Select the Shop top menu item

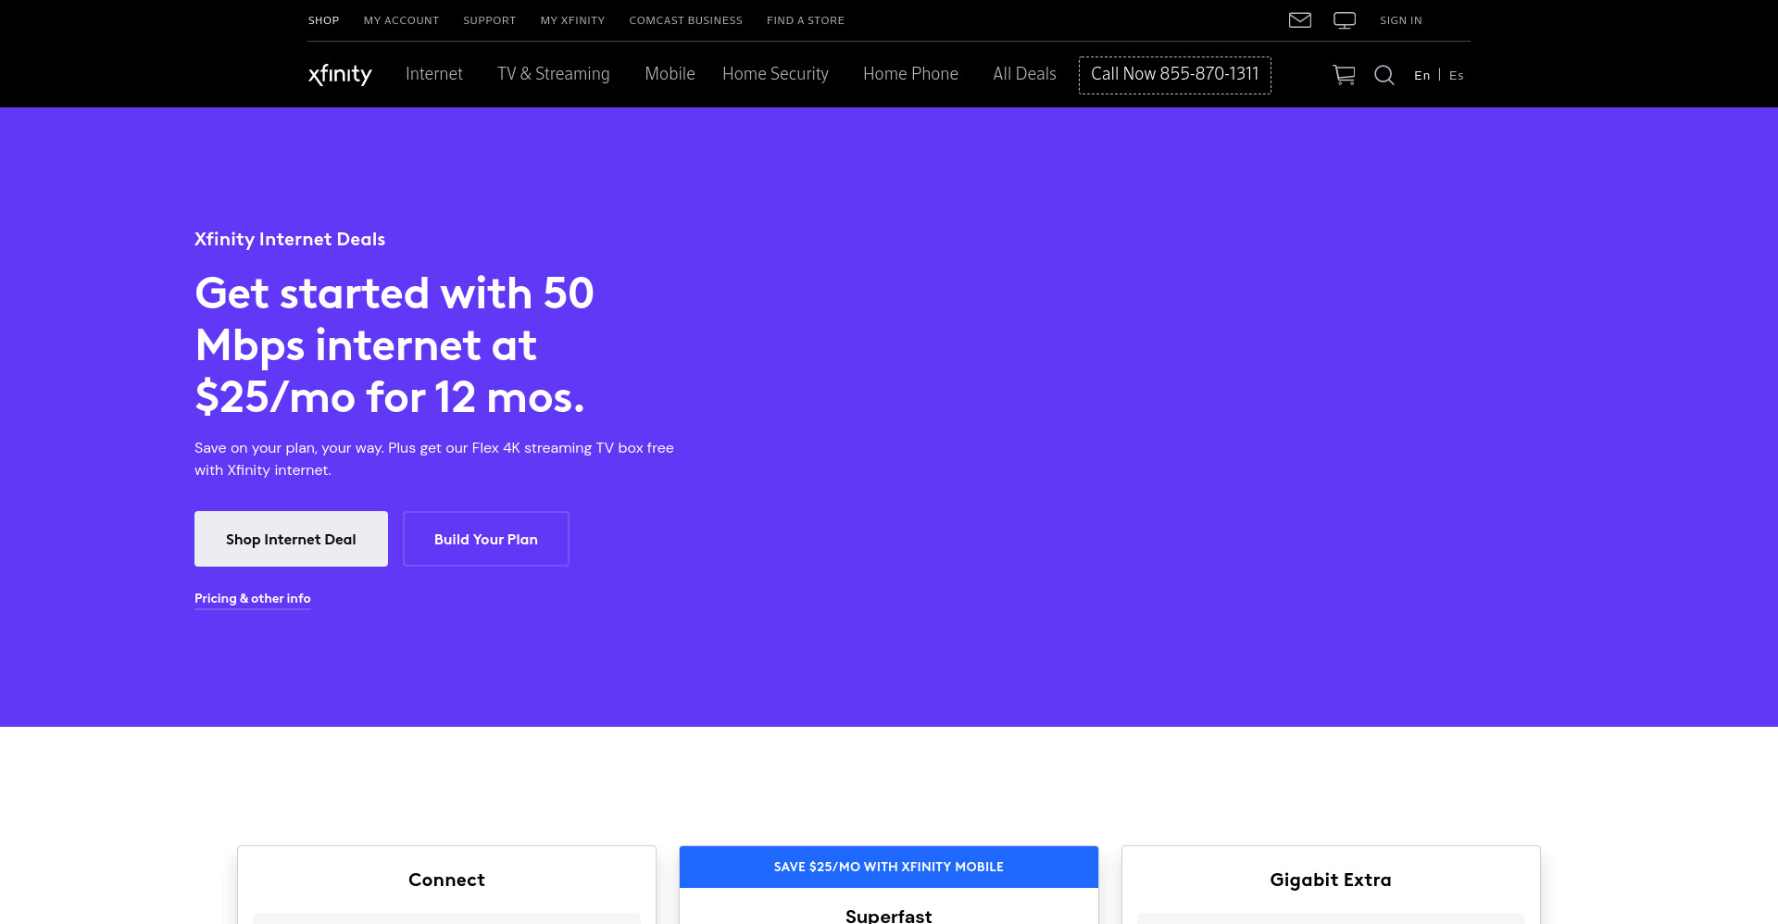[323, 20]
